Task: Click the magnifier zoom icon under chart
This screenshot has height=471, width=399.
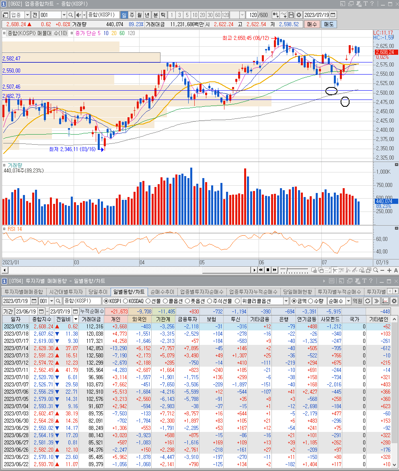Action: (x=376, y=270)
